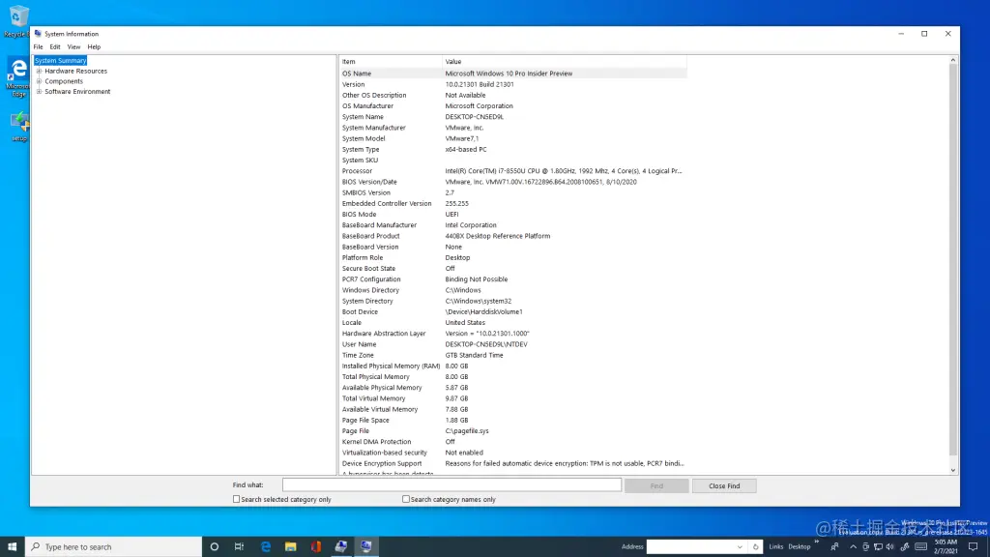Click the Cortana circle icon in taskbar

[x=214, y=547]
